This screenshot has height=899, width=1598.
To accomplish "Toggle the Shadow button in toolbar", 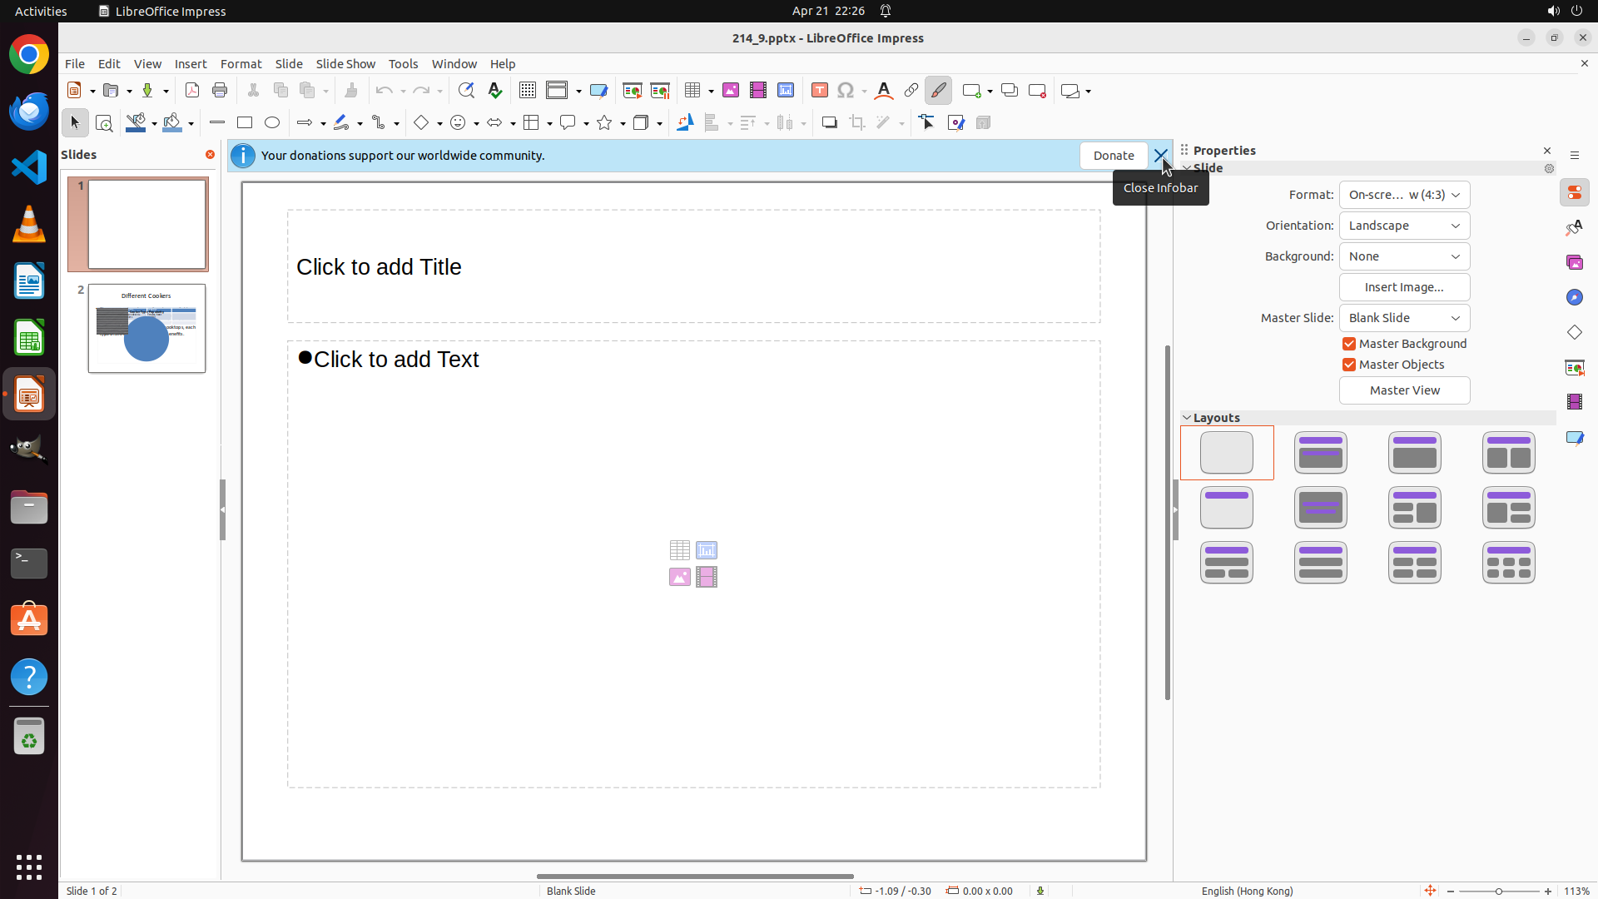I will [x=829, y=123].
